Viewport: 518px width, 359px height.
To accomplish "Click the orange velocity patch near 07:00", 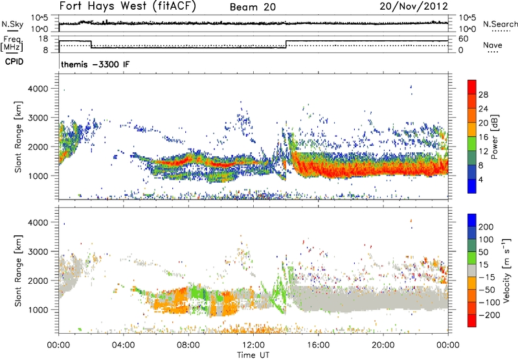I will 172,300.
